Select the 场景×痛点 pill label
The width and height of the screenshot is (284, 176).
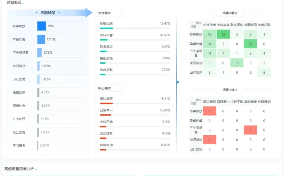point(230,90)
